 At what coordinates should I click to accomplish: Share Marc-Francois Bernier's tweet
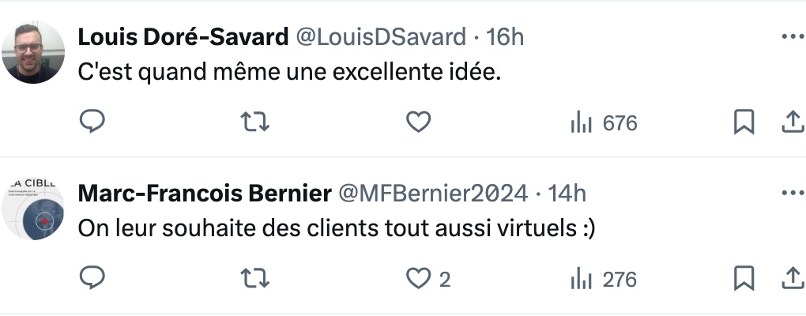[x=793, y=279]
